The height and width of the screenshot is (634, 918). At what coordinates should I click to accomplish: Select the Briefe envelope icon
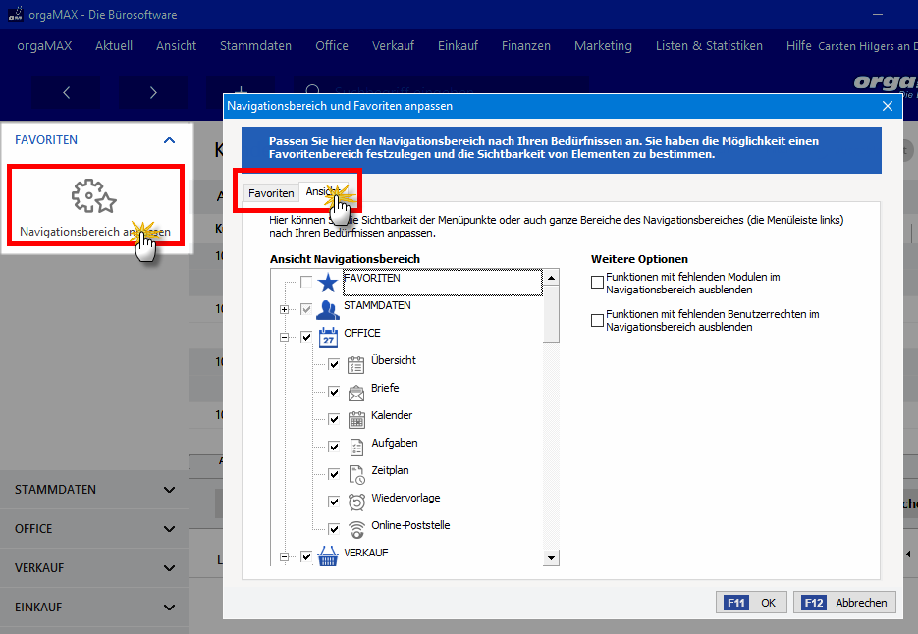tap(356, 393)
